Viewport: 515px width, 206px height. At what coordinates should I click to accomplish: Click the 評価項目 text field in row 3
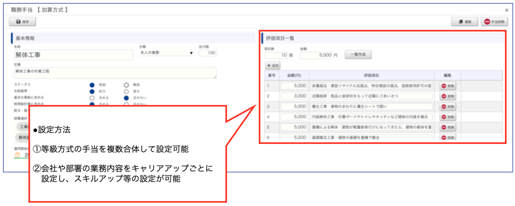pyautogui.click(x=371, y=107)
